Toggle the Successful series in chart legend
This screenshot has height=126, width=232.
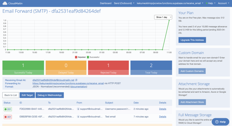pos(93,57)
